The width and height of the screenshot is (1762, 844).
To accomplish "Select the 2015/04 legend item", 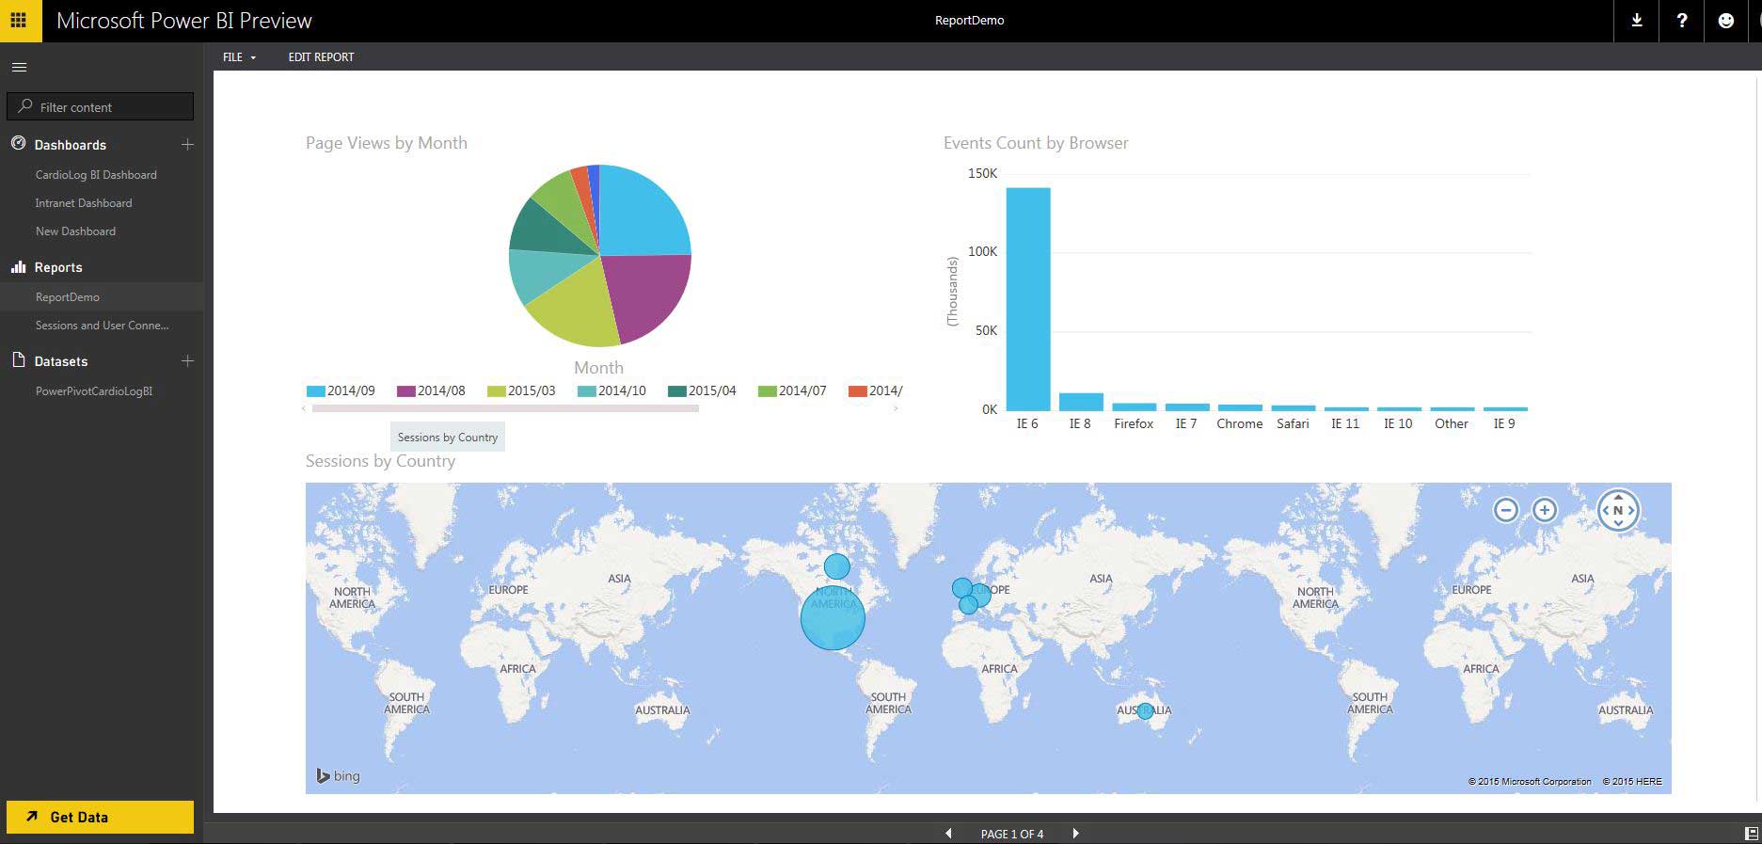I will coord(702,390).
